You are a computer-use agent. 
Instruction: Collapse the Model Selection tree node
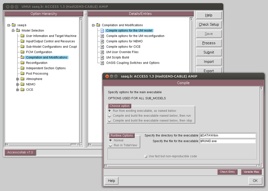click(x=13, y=30)
